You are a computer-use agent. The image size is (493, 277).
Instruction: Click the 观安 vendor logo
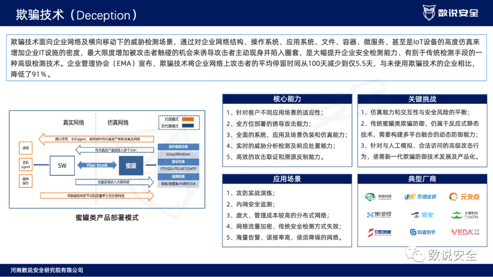point(422,215)
